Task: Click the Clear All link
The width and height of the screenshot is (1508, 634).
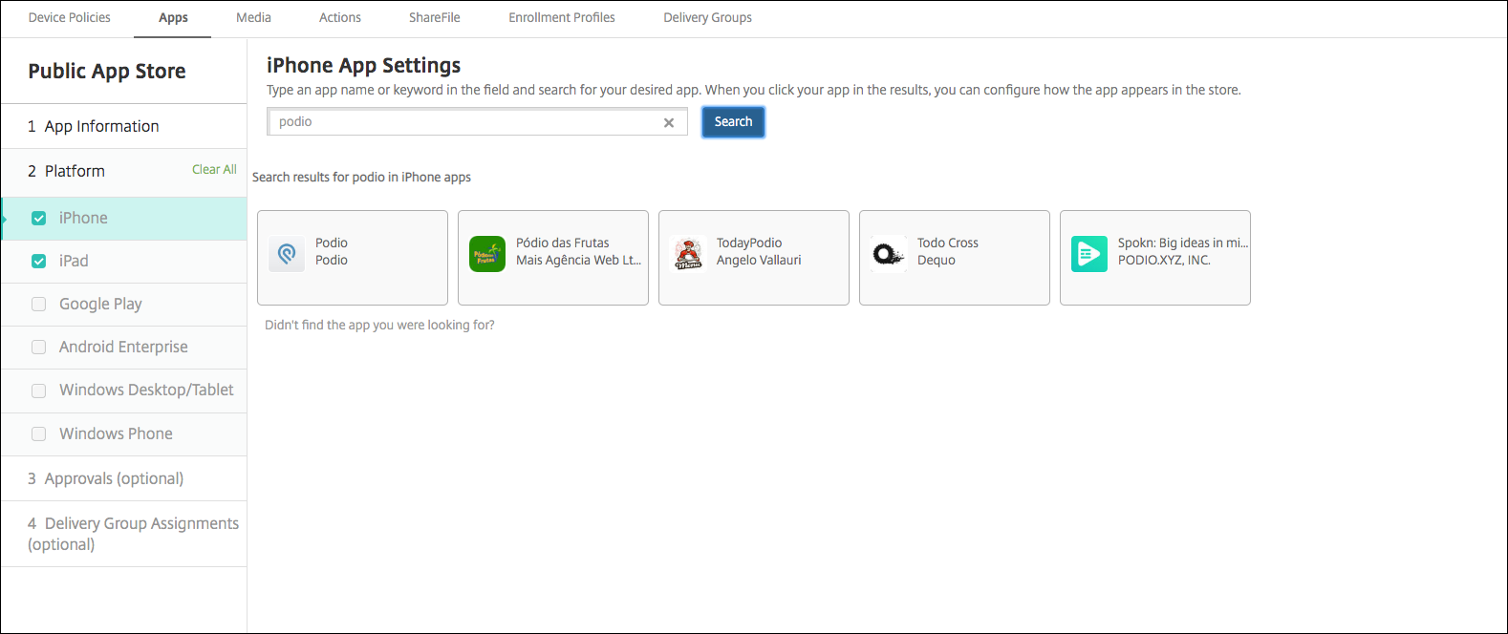Action: pos(214,169)
